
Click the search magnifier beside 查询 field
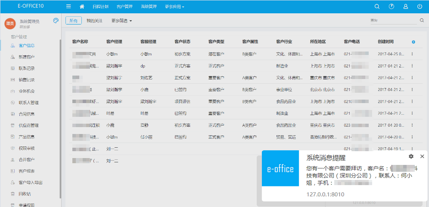coord(422,21)
